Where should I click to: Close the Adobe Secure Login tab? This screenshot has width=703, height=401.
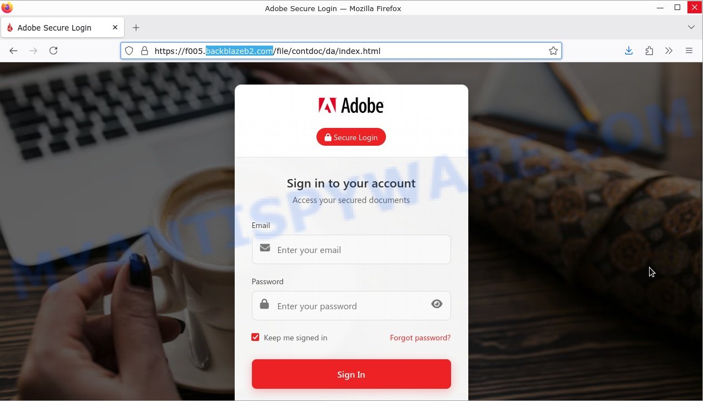coord(115,27)
